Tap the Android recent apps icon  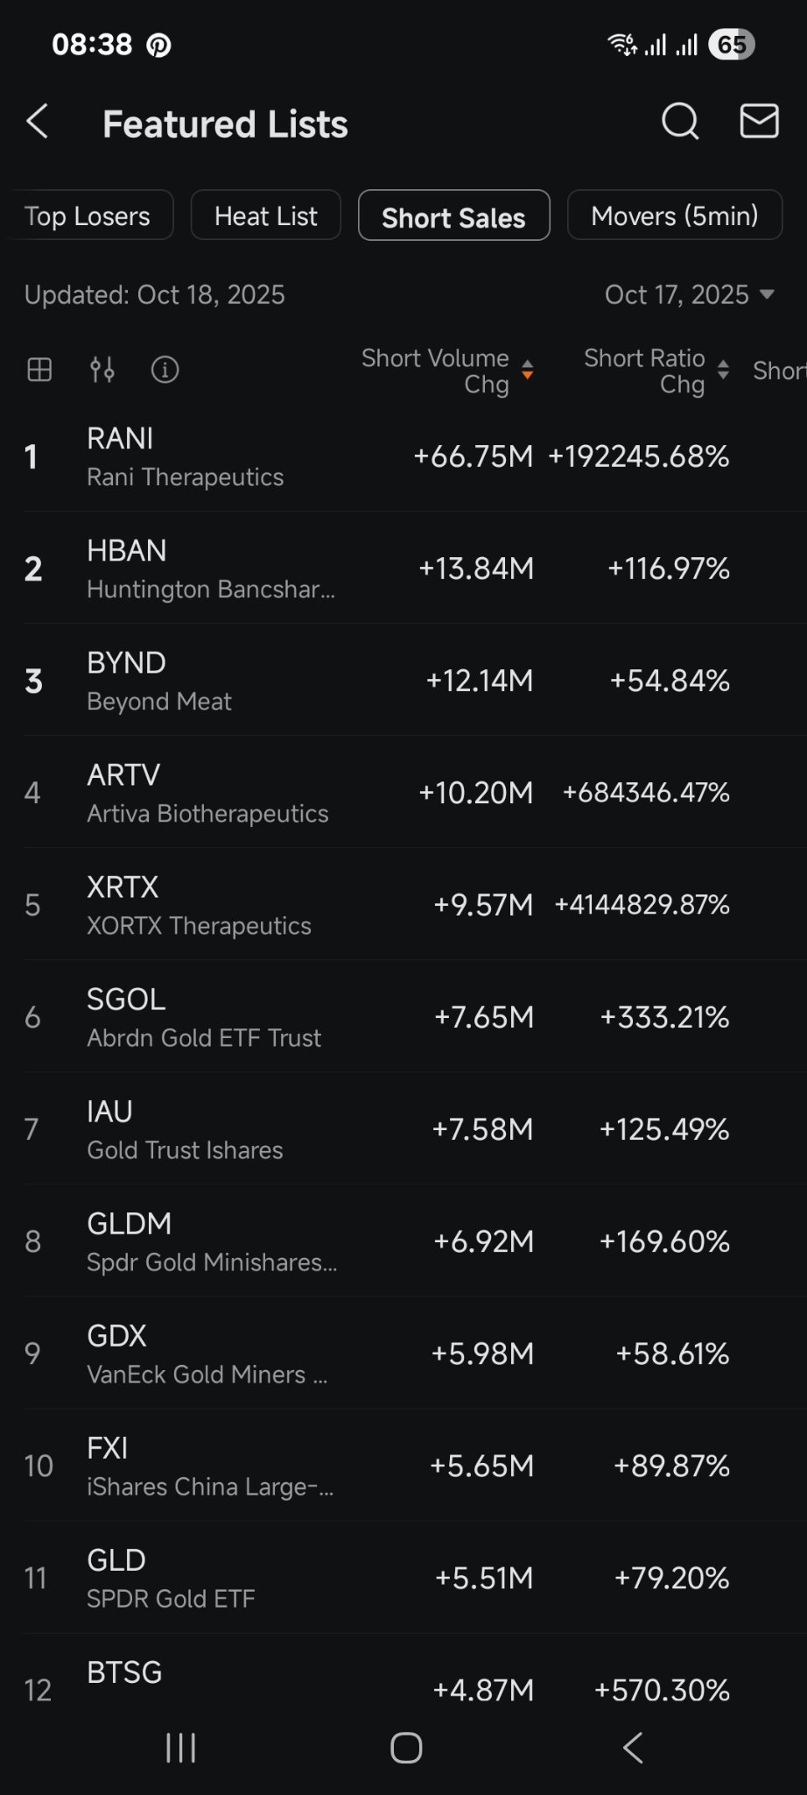pyautogui.click(x=181, y=1748)
